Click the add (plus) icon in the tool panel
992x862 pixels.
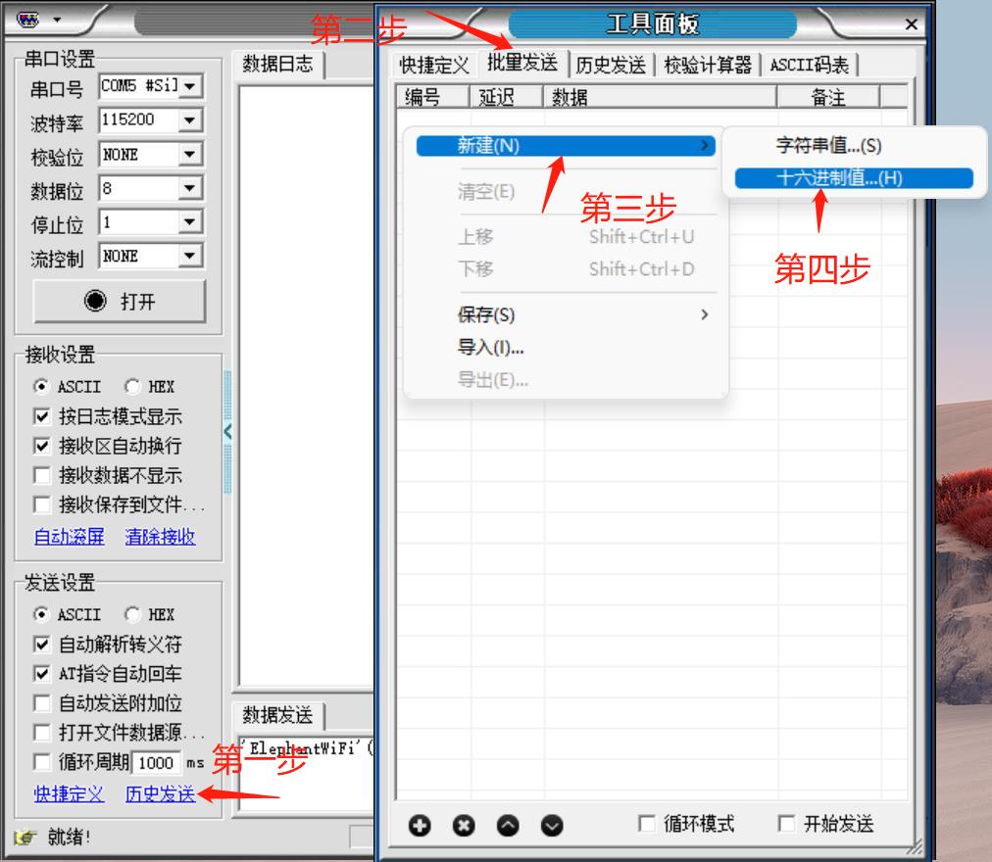pos(420,826)
